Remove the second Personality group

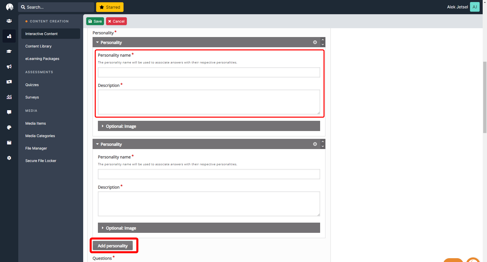click(315, 144)
